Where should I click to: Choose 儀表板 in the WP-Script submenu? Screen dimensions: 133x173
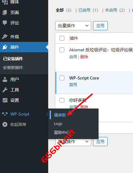point(60,115)
